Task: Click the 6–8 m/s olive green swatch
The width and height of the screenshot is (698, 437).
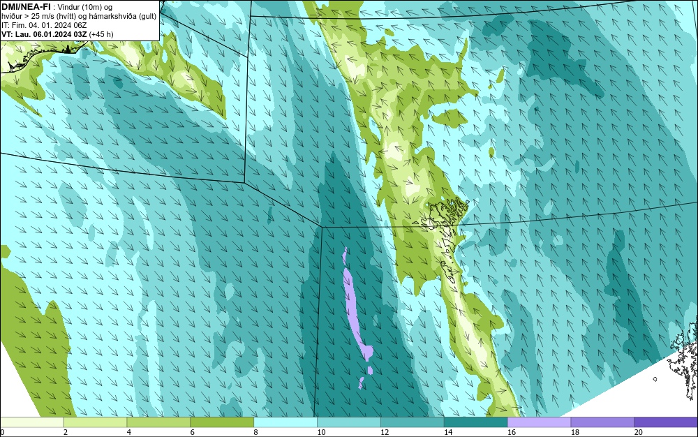Action: point(222,422)
